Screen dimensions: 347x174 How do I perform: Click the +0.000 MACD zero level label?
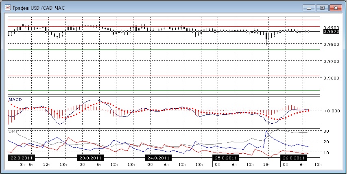coord(332,111)
